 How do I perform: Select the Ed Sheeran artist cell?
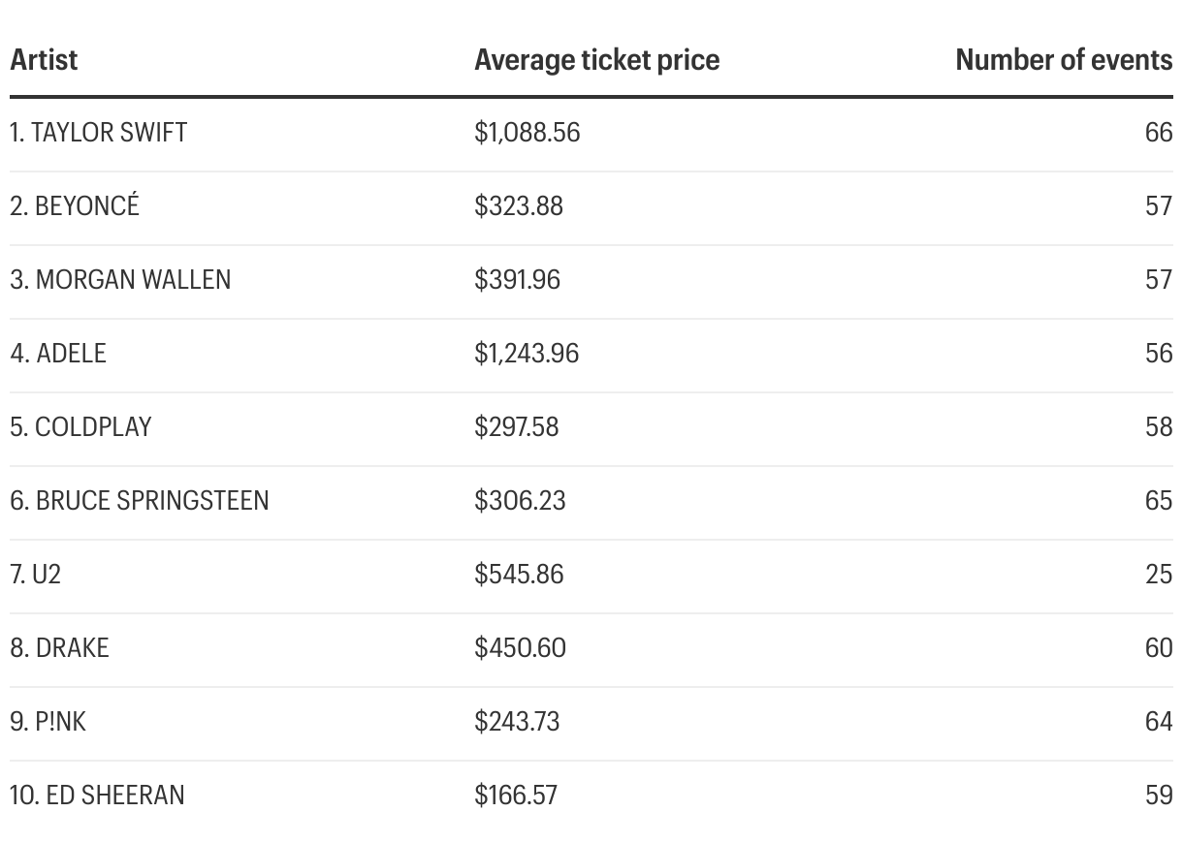click(x=97, y=796)
